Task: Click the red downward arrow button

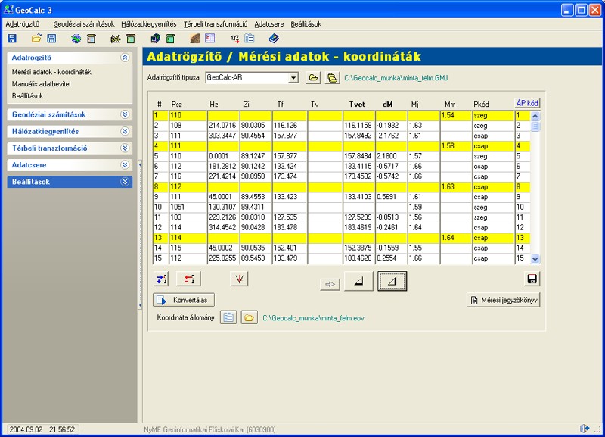Action: (239, 279)
